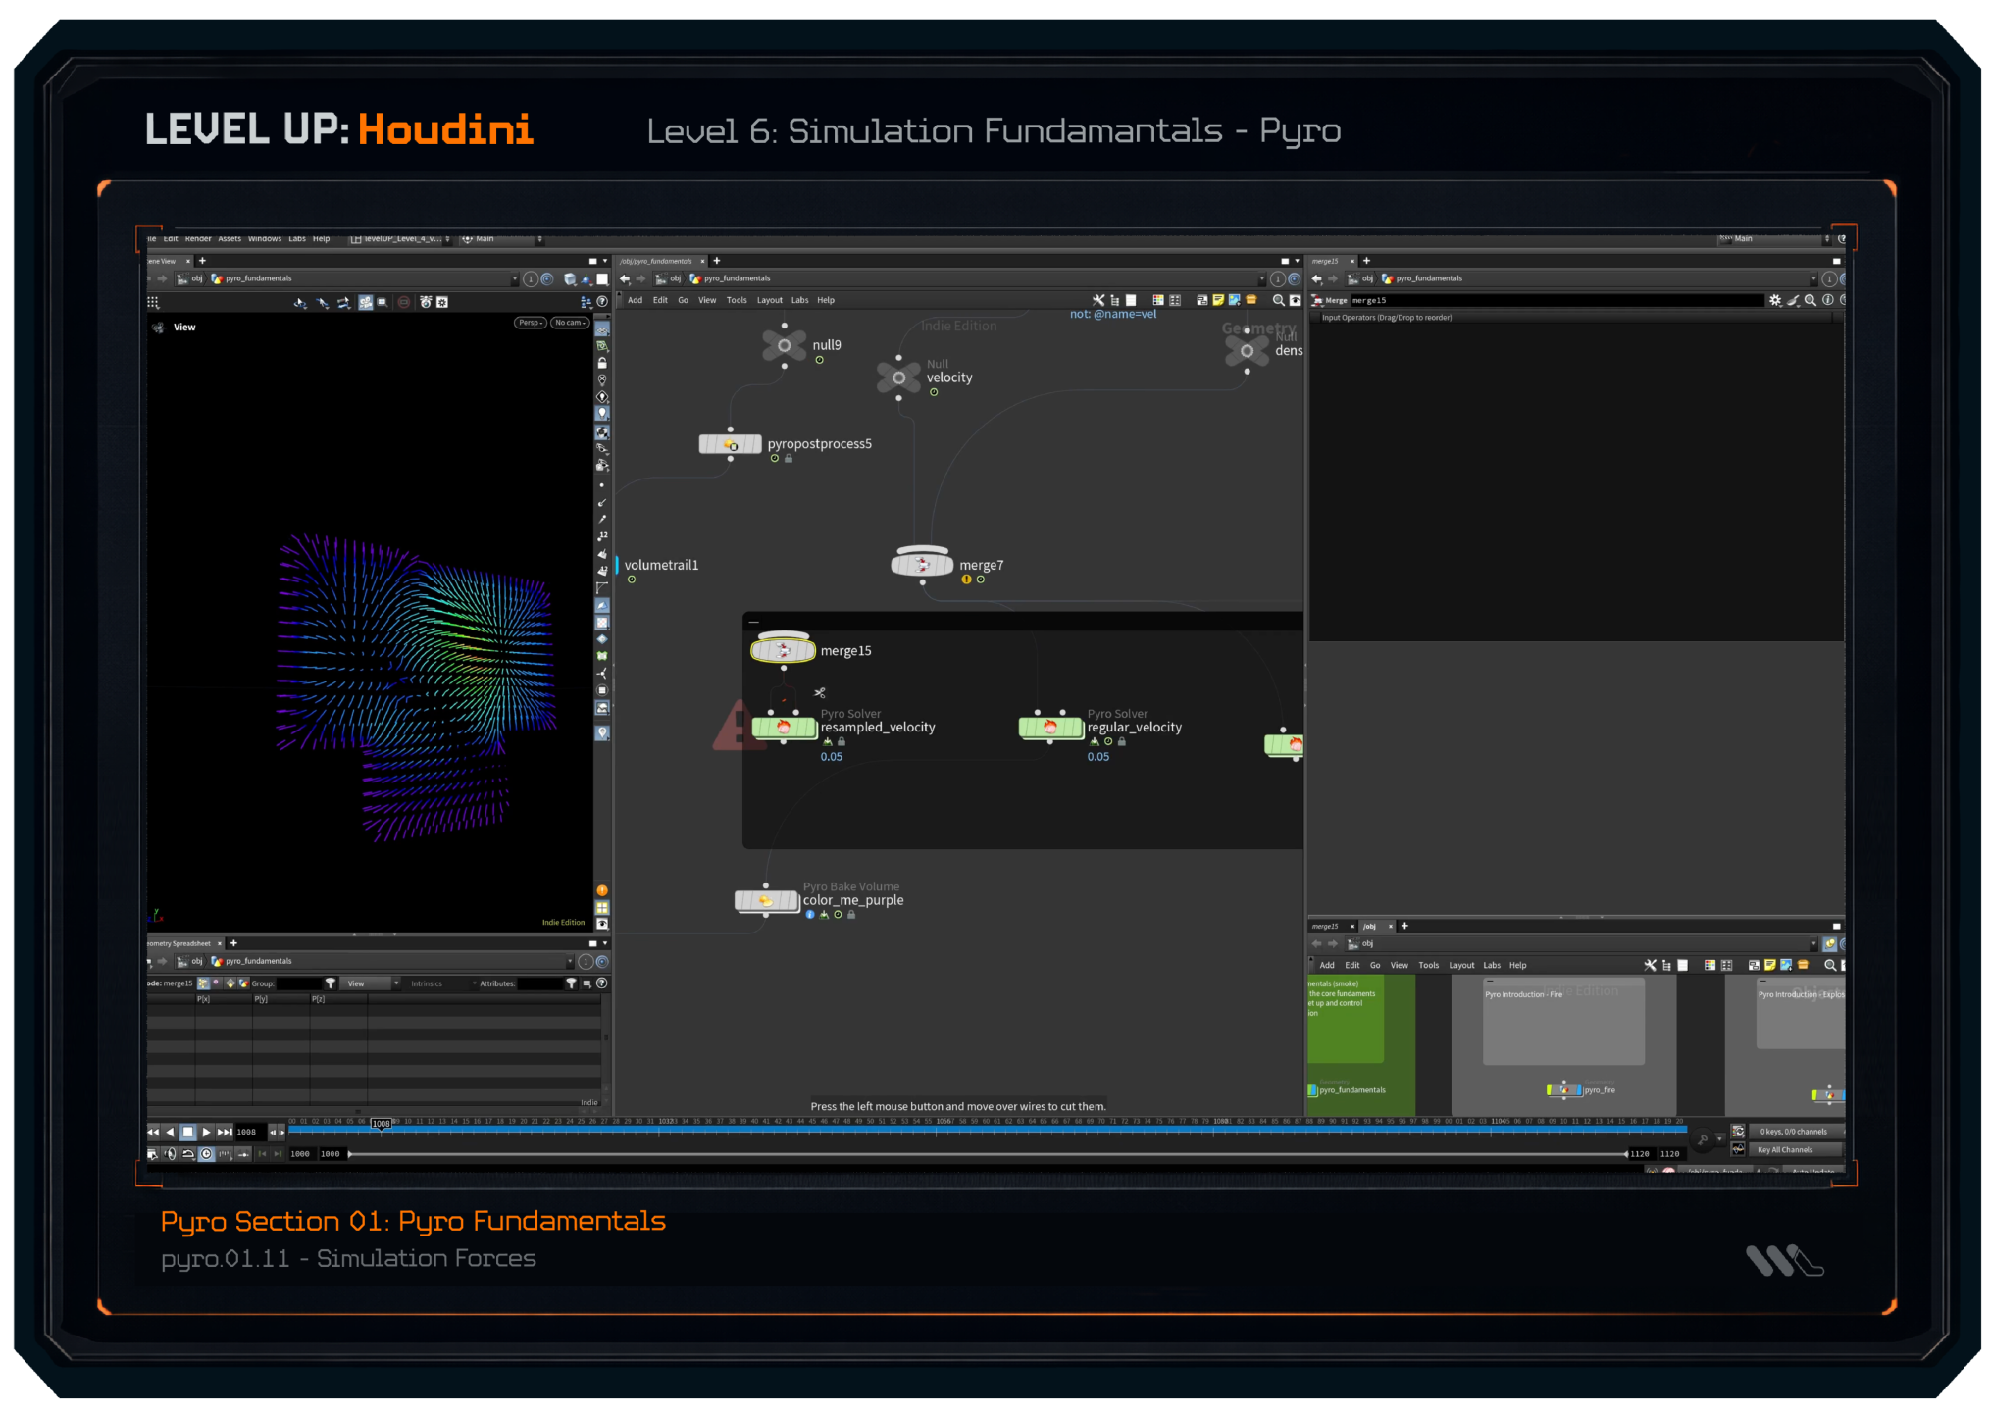The image size is (1989, 1412).
Task: Click the frame 1008 marker on timeline slider
Action: [x=381, y=1124]
